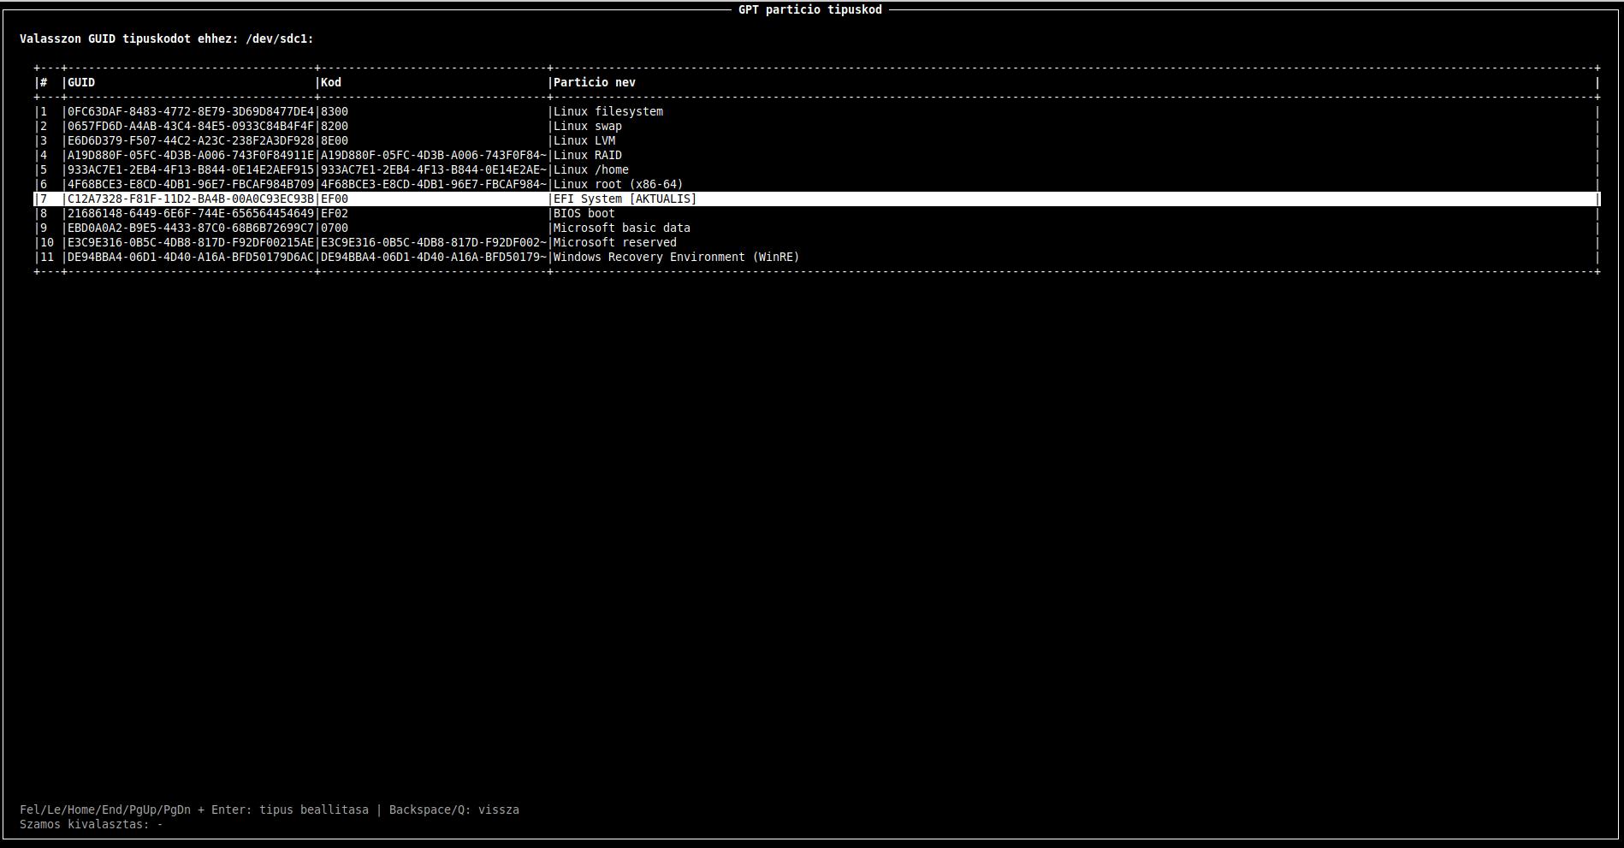Click GUID 0657FD6D-A4AB-43C4-84E5-0933C84B4F4F
This screenshot has height=848, width=1624.
coord(191,126)
